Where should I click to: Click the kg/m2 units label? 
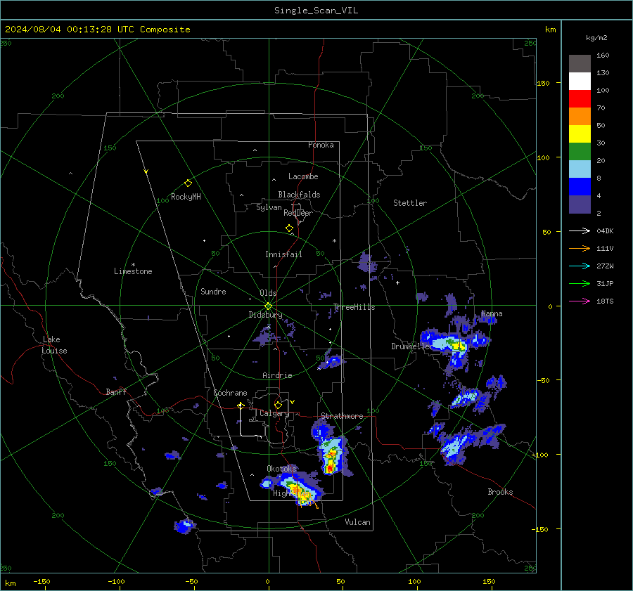point(596,38)
